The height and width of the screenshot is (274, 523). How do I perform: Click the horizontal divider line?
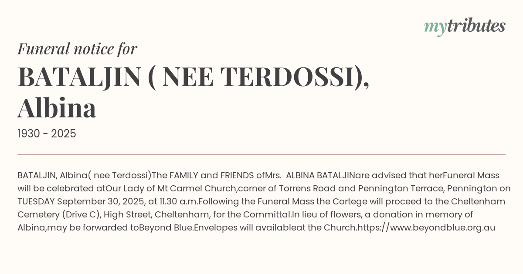pyautogui.click(x=261, y=154)
